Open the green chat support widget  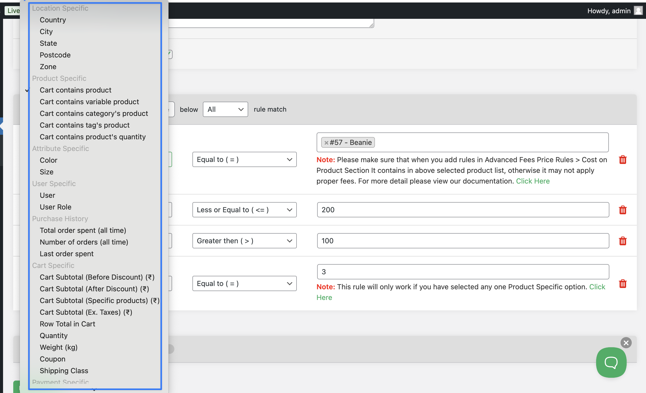pyautogui.click(x=611, y=362)
